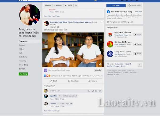Click the green Tạo Trang button
The width and height of the screenshot is (160, 116).
click(x=23, y=74)
